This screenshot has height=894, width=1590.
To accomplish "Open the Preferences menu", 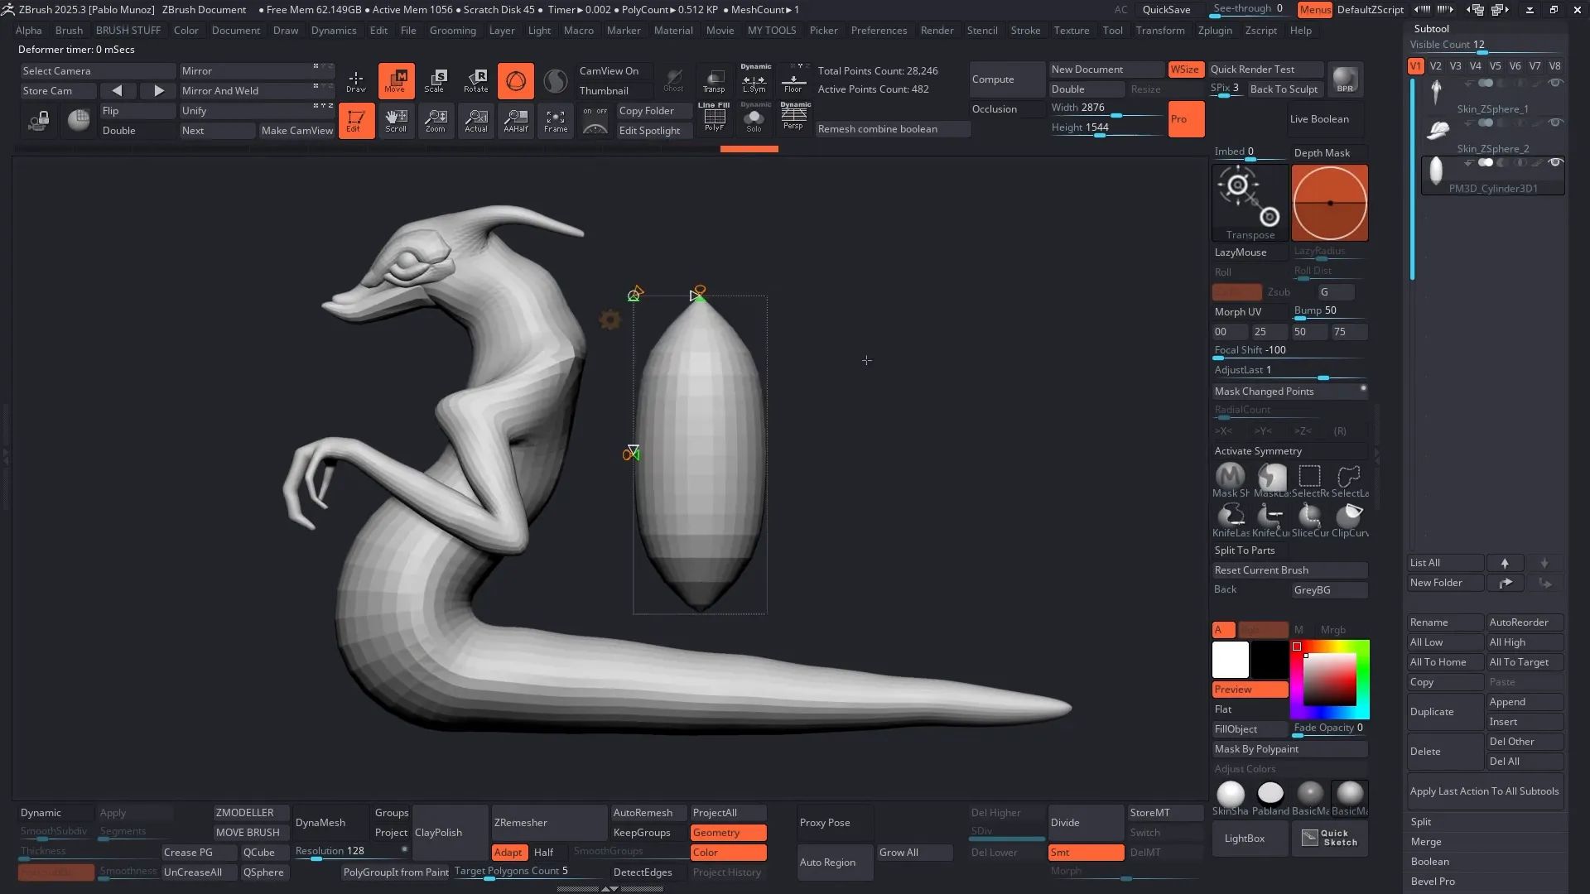I will [879, 31].
